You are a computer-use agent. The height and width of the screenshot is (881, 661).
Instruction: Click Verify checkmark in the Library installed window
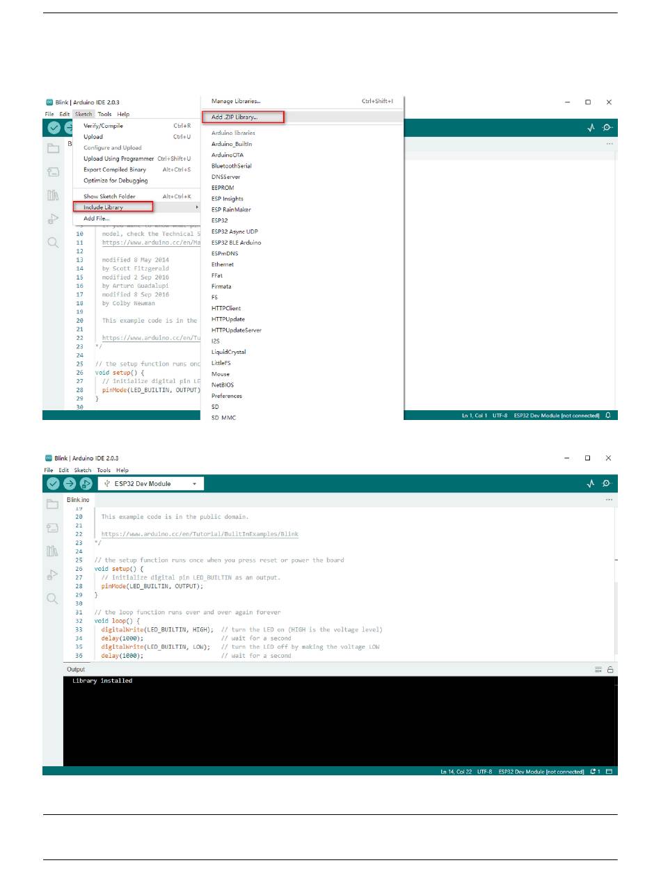54,483
